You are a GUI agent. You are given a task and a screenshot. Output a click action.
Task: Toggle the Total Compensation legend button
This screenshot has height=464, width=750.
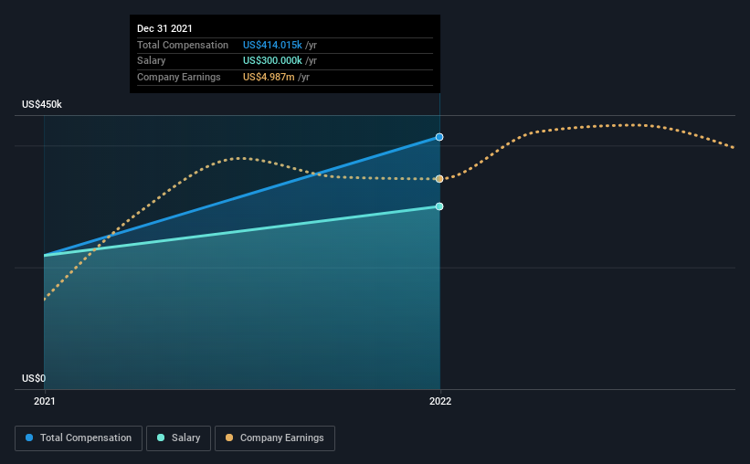(x=79, y=438)
